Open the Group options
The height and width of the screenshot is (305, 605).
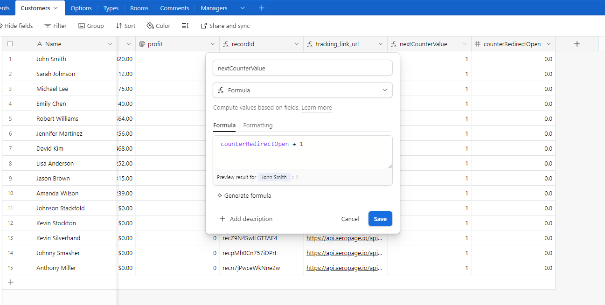pyautogui.click(x=91, y=26)
